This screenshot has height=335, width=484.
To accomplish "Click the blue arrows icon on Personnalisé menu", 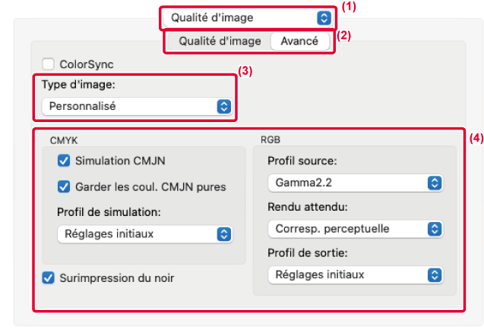I will (224, 107).
